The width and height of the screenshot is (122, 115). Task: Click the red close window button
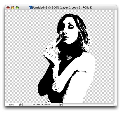pyautogui.click(x=8, y=8)
